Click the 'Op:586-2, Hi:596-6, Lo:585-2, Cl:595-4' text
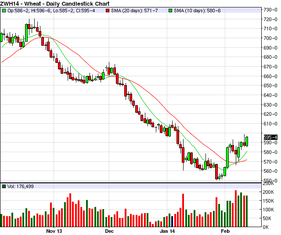Viewport: 281px width, 235px height. [x=51, y=11]
